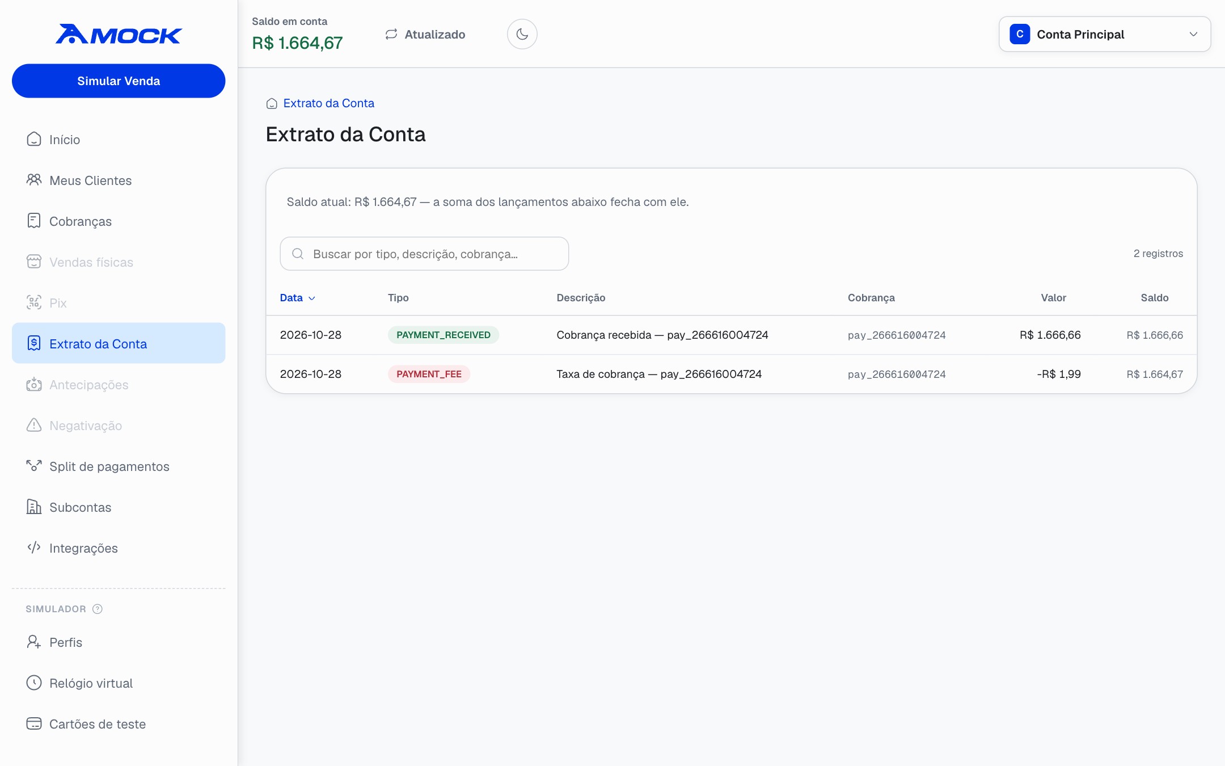1225x766 pixels.
Task: Click the Simulador help question icon
Action: point(98,609)
